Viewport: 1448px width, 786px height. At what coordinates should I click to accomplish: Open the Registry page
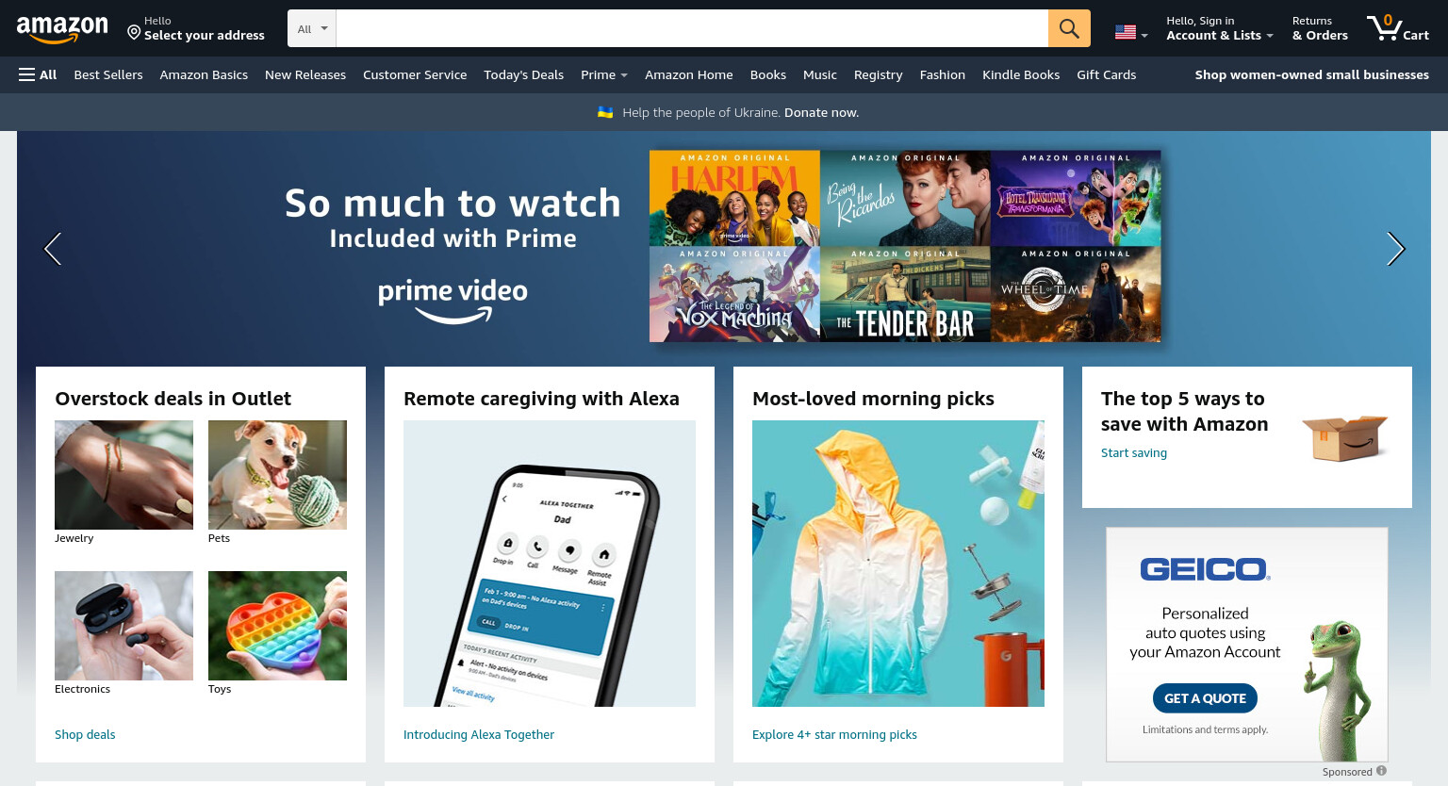[x=879, y=74]
